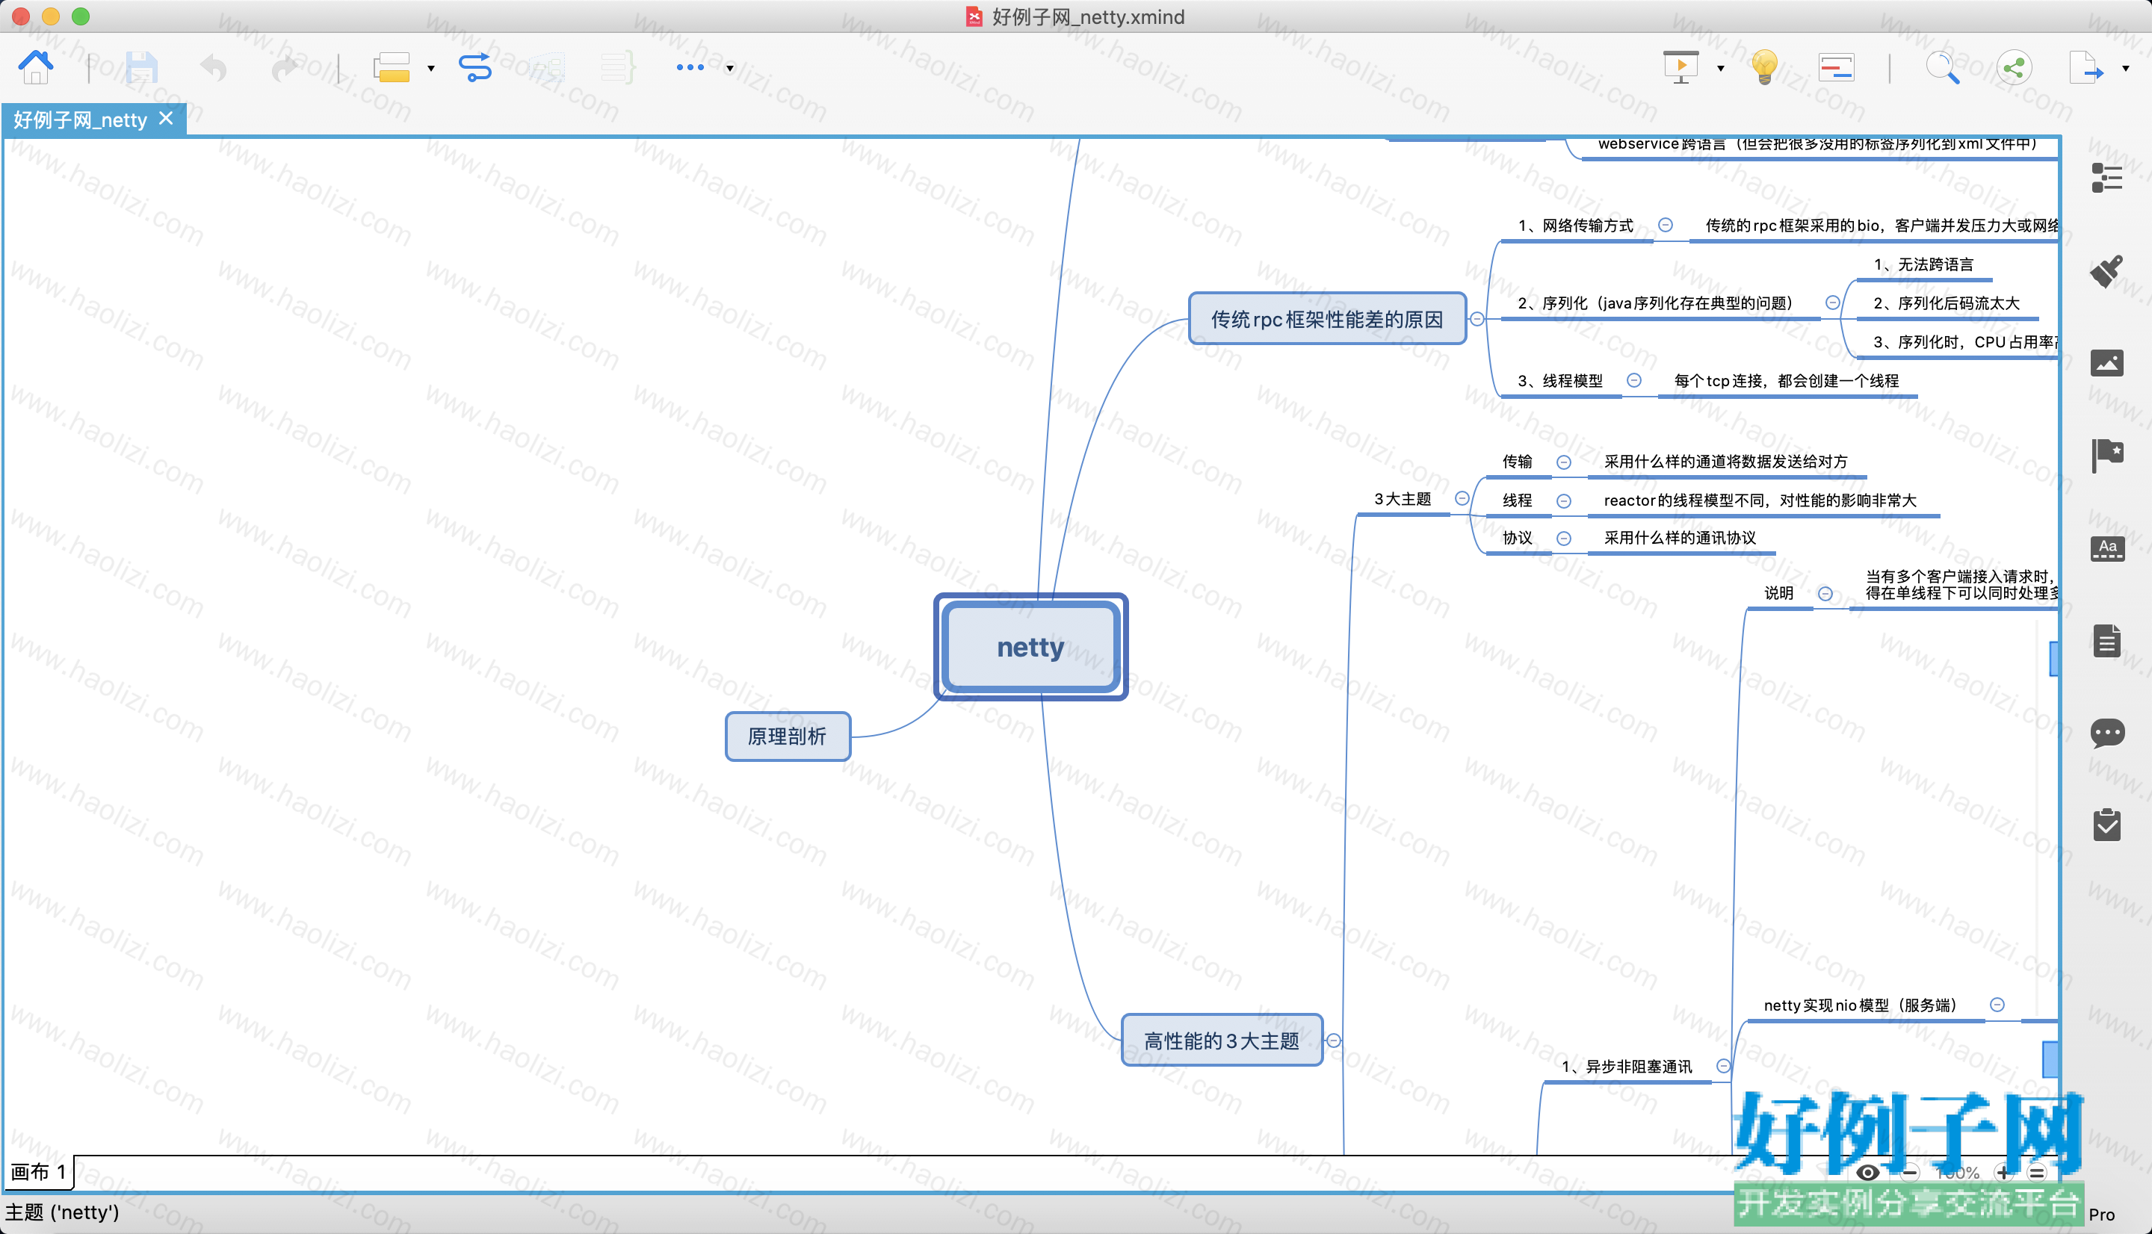Collapse the 高性能的3大主题 branch
Image resolution: width=2152 pixels, height=1234 pixels.
pos(1333,1041)
